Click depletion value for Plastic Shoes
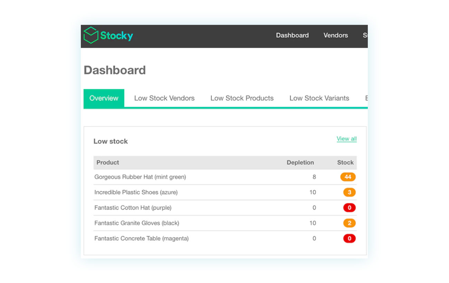The width and height of the screenshot is (449, 283). pos(313,192)
